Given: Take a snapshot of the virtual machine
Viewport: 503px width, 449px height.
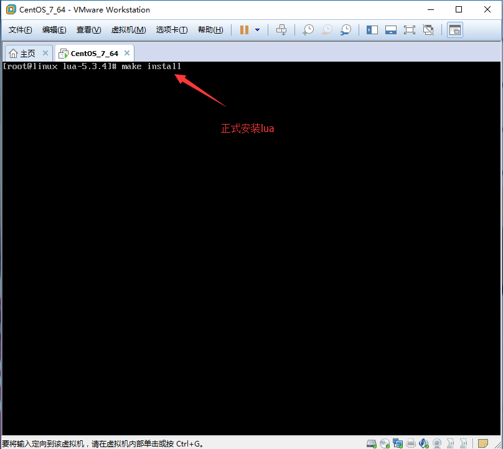Looking at the screenshot, I should click(x=308, y=30).
